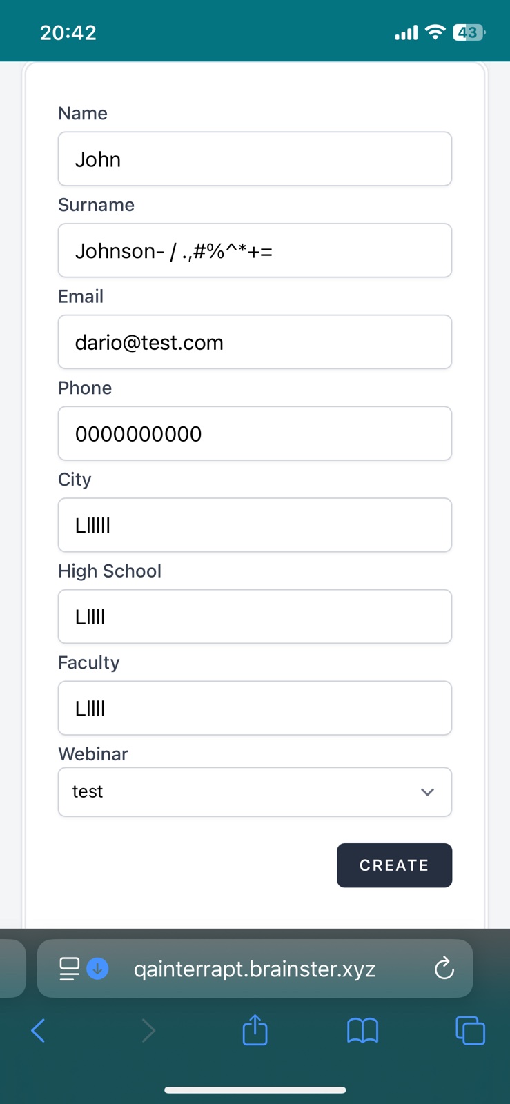Image resolution: width=510 pixels, height=1104 pixels.
Task: Focus the City text field
Action: point(255,525)
